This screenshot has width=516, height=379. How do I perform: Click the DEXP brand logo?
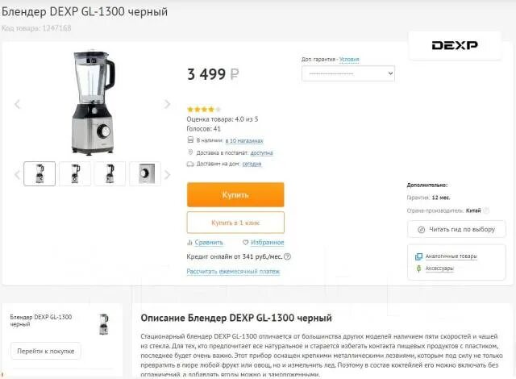455,45
